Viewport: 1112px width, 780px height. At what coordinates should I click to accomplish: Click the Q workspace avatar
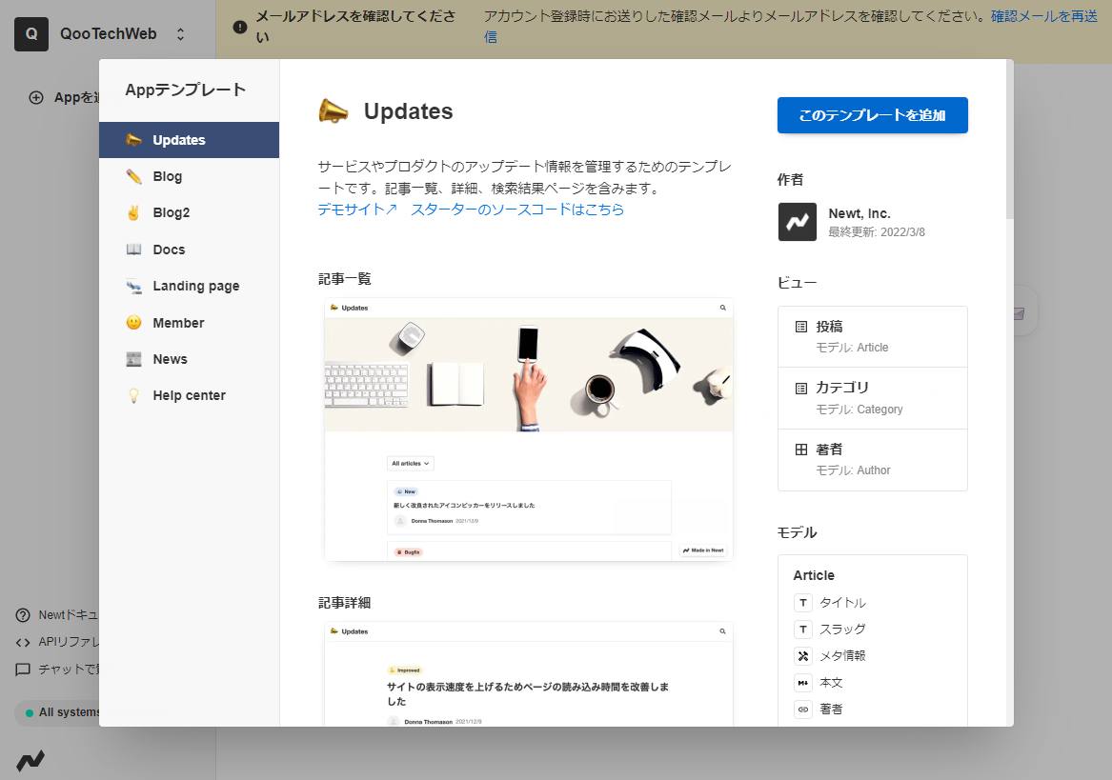point(31,34)
